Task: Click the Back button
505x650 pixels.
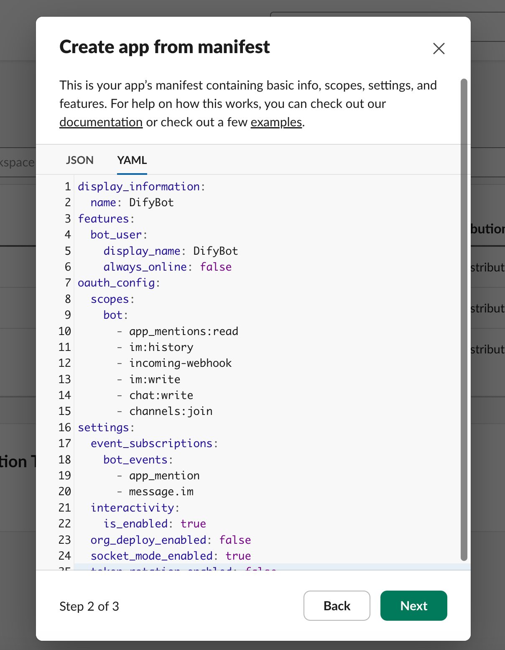Action: (337, 606)
